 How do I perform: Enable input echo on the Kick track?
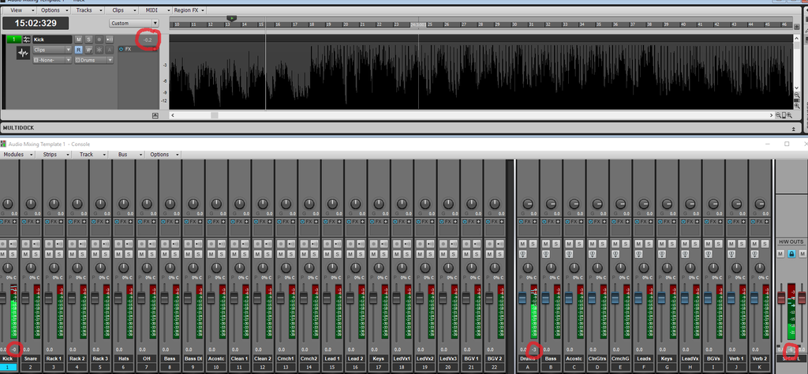coord(107,39)
